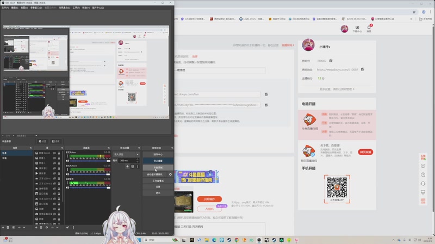Adjust 麦克风/Aux volume slider
The image size is (435, 244).
(x=90, y=160)
